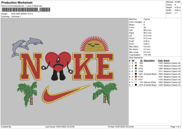Pick the gold swatch for code 1159

coord(136,79)
